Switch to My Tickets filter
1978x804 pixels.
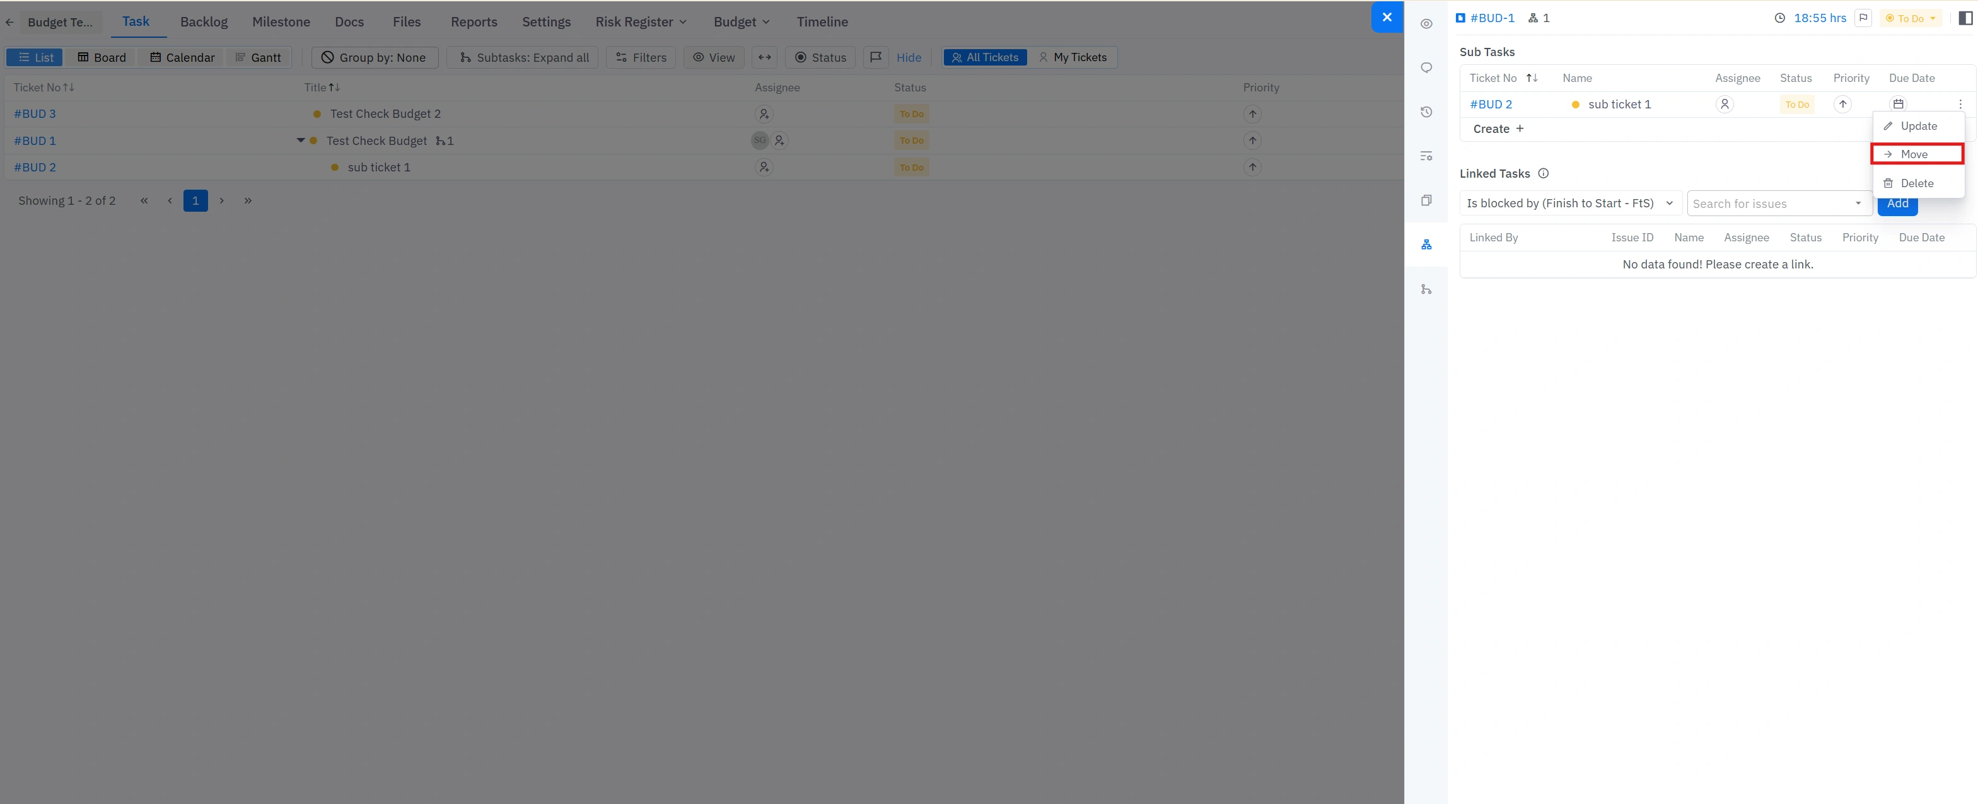1072,57
